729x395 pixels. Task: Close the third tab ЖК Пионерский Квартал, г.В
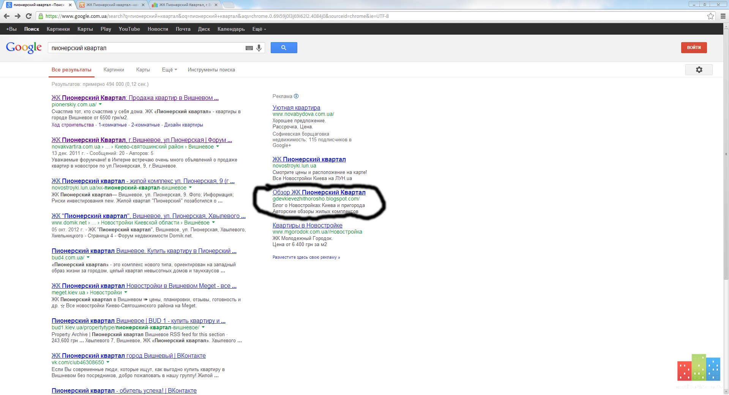216,5
